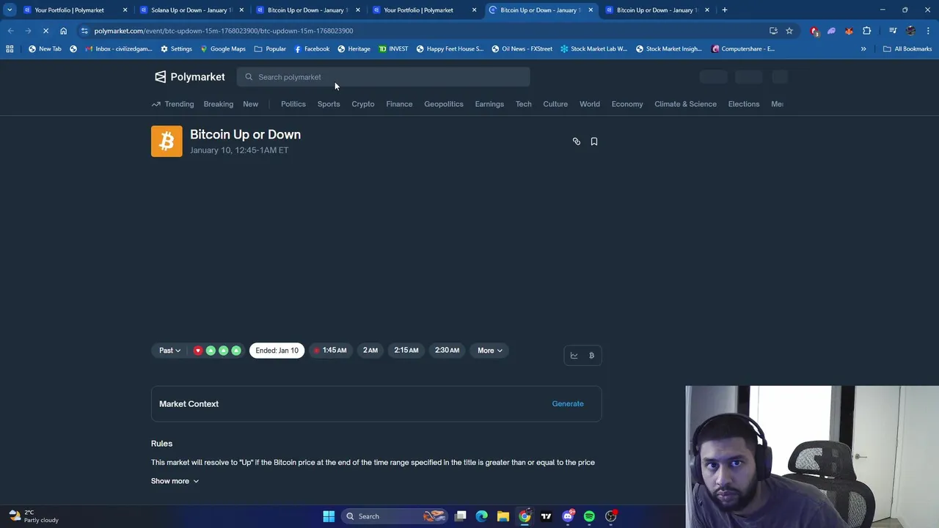The width and height of the screenshot is (939, 528).
Task: Open Microsoft Edge from the taskbar
Action: tap(481, 516)
